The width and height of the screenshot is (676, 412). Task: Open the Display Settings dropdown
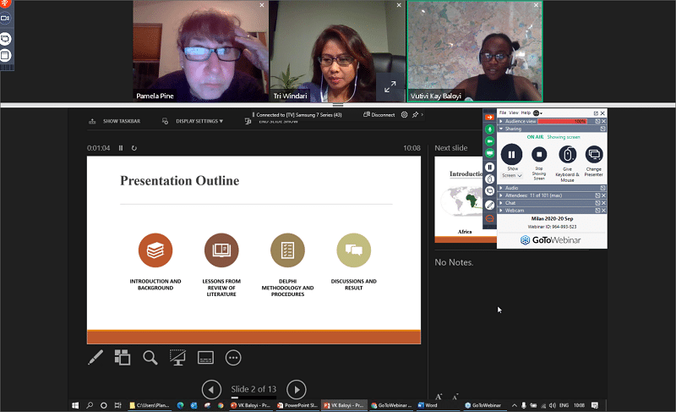(x=199, y=121)
